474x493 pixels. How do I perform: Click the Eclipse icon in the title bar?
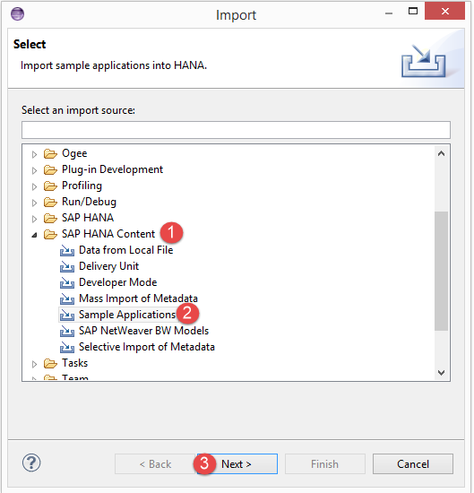17,13
